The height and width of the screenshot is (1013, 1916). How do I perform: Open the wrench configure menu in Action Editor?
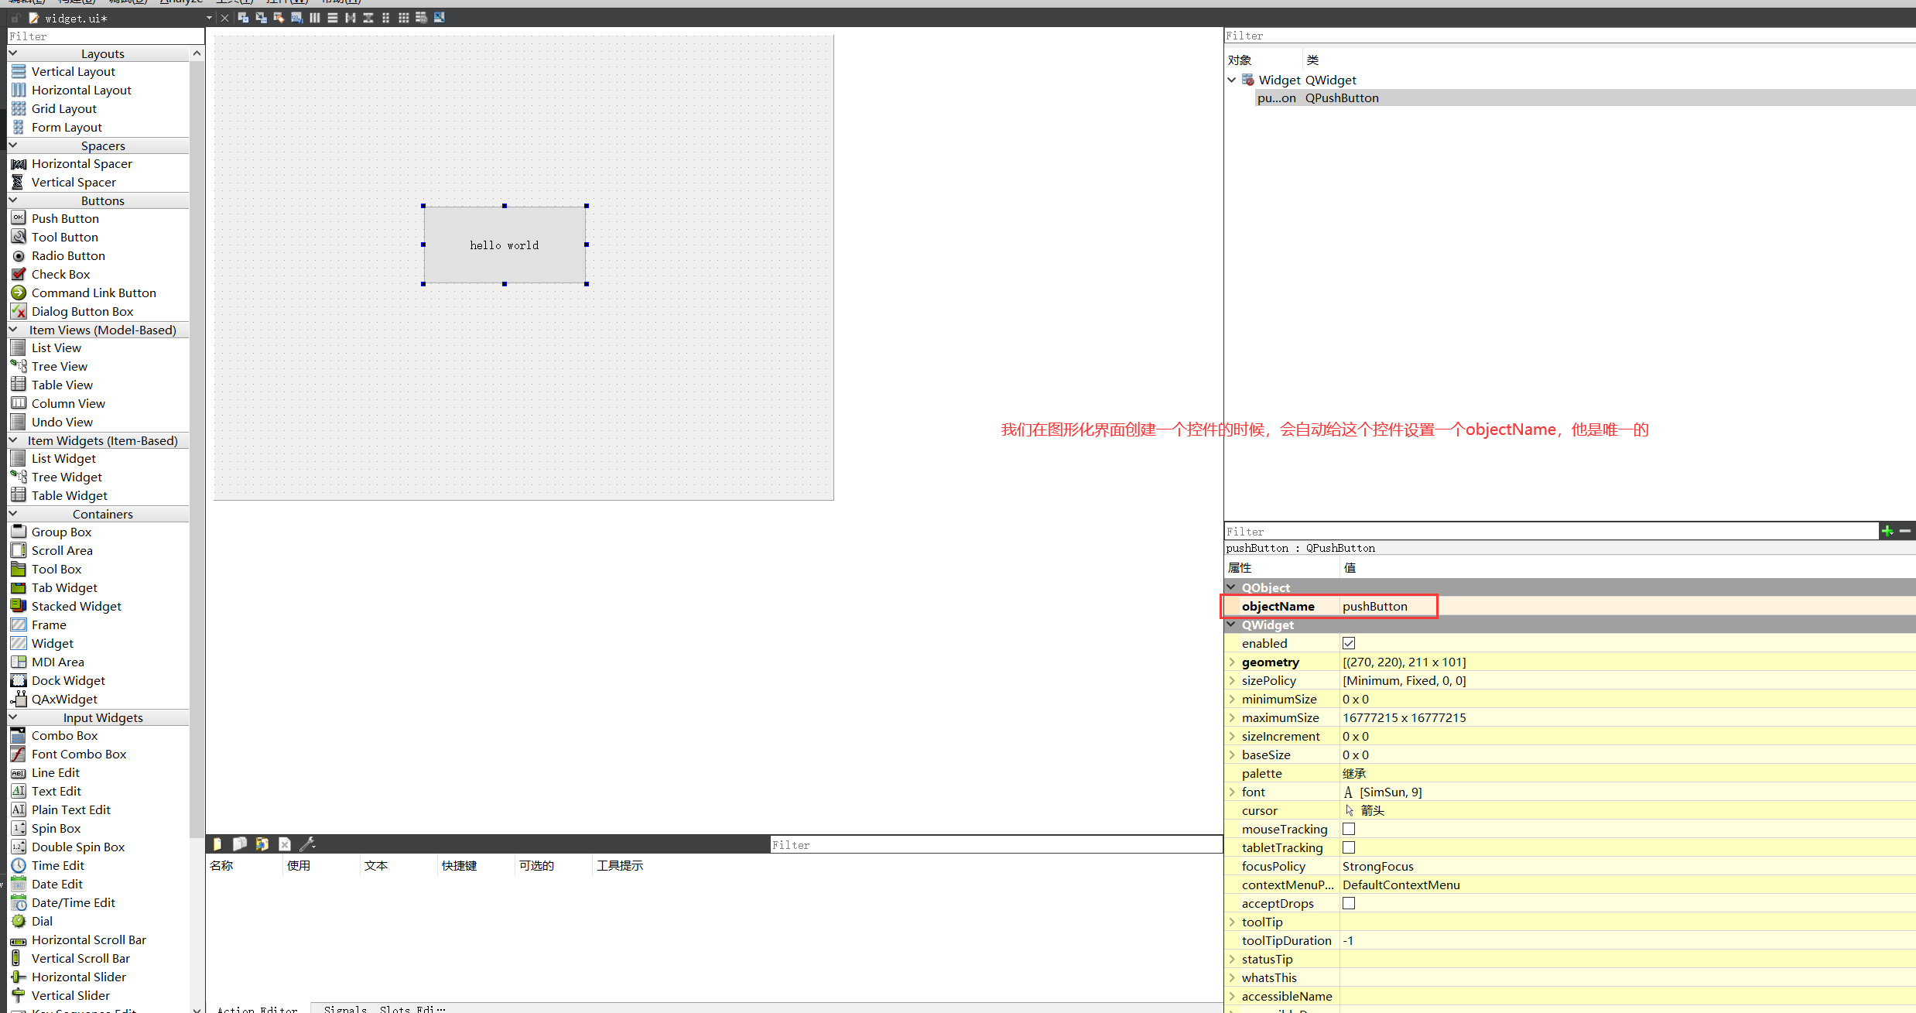(307, 844)
